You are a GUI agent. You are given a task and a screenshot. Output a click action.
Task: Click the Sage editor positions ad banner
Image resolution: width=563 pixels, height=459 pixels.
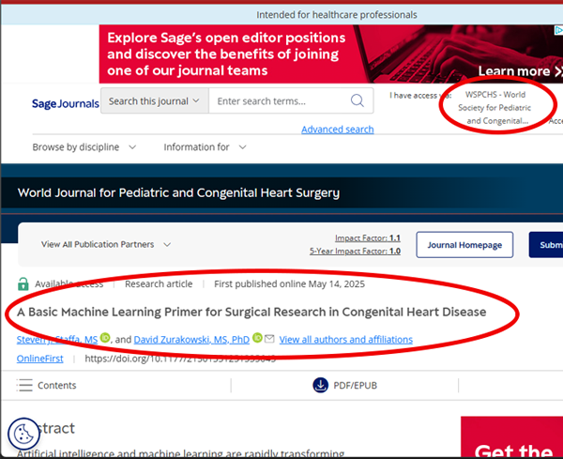click(x=330, y=54)
